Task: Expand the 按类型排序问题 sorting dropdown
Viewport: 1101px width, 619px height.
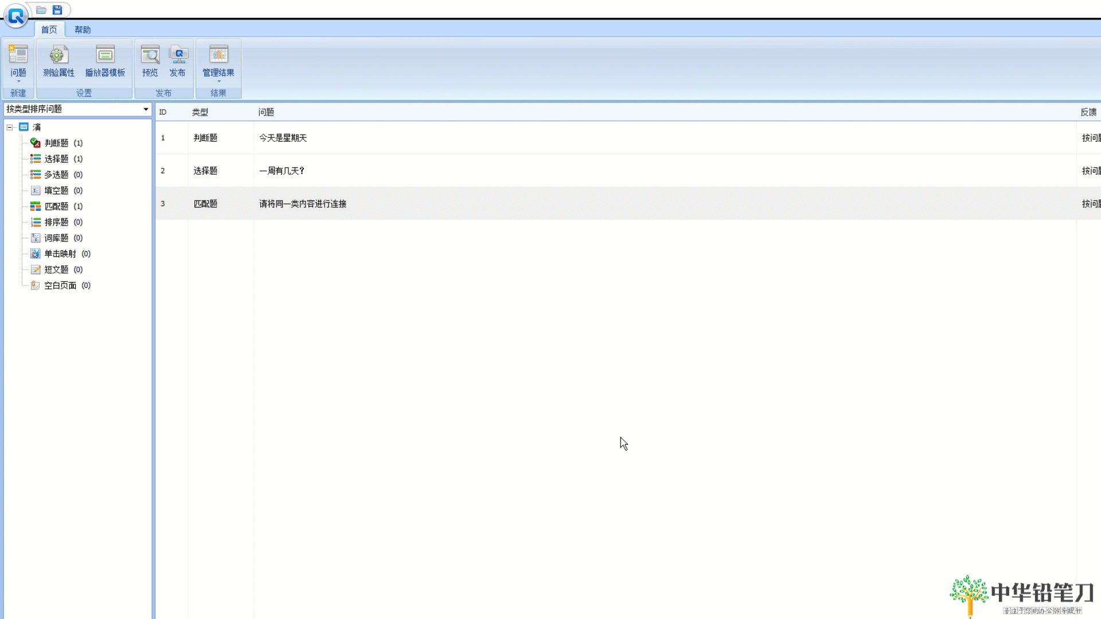Action: (146, 109)
